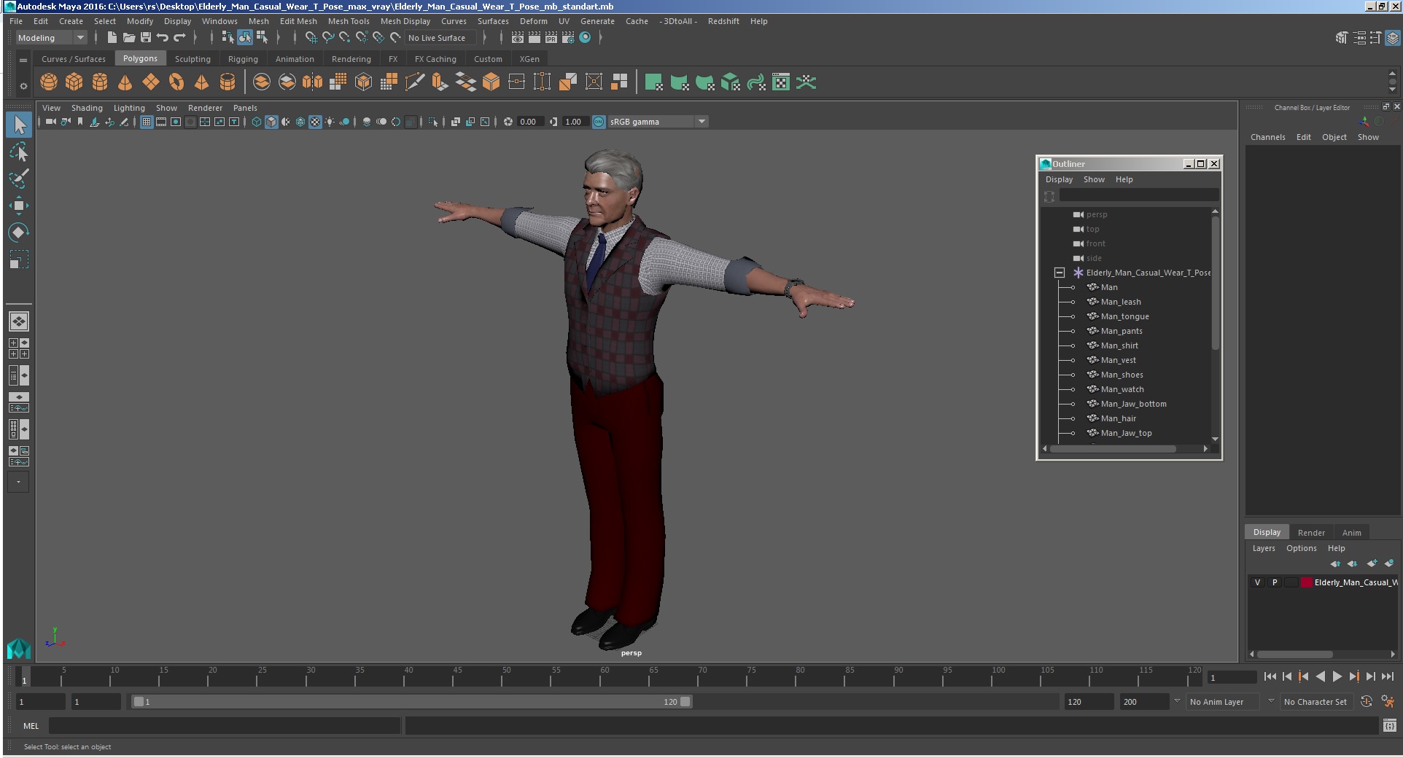Image resolution: width=1403 pixels, height=758 pixels.
Task: Click play forwards button
Action: [x=1337, y=676]
